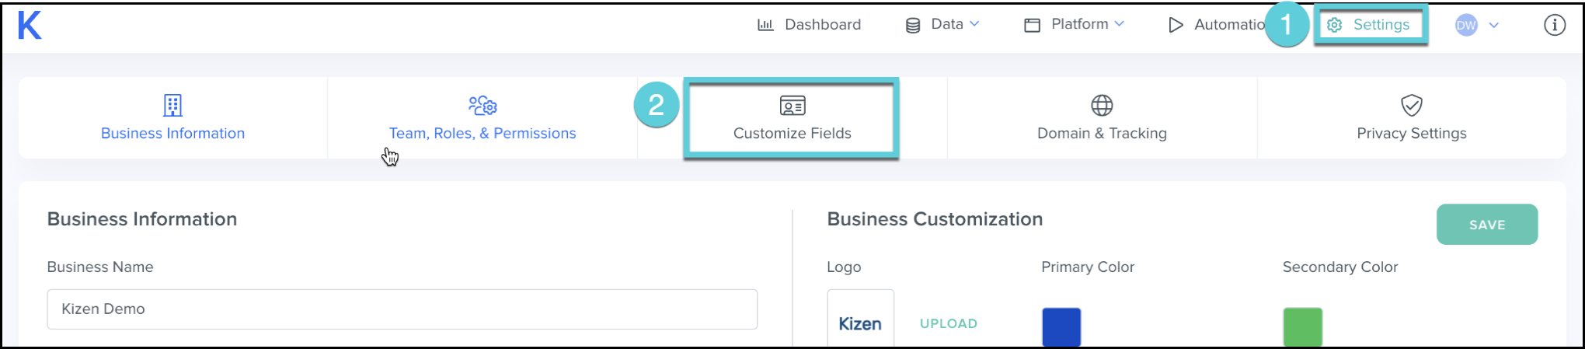This screenshot has height=349, width=1585.
Task: Click the Domain & Tracking globe icon
Action: point(1102,105)
